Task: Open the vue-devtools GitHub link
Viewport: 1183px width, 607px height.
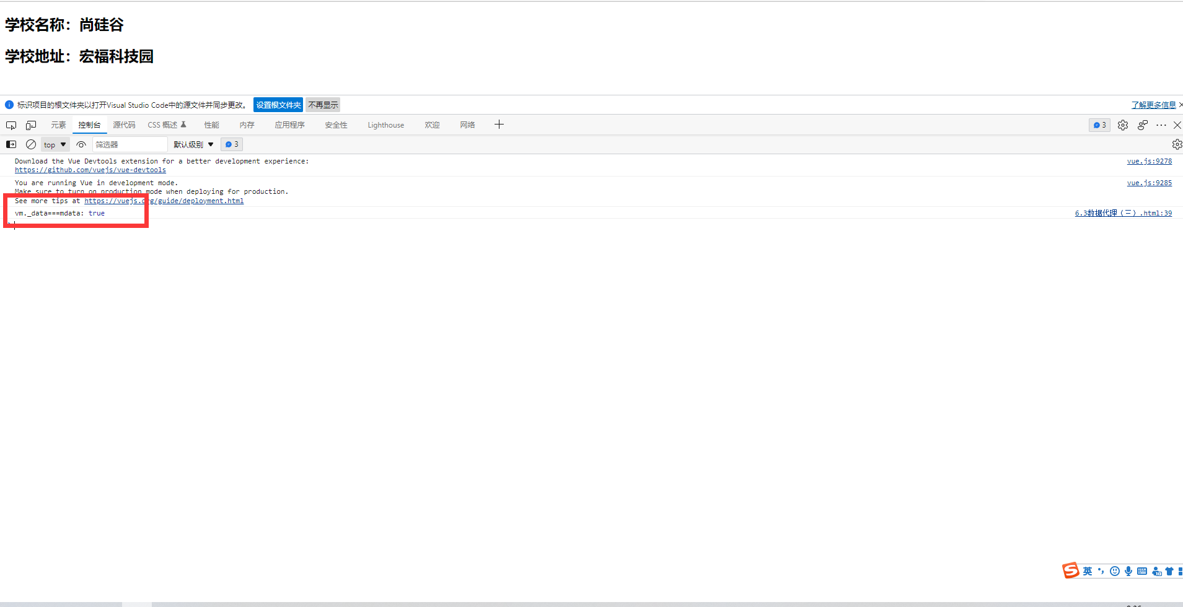Action: tap(90, 170)
